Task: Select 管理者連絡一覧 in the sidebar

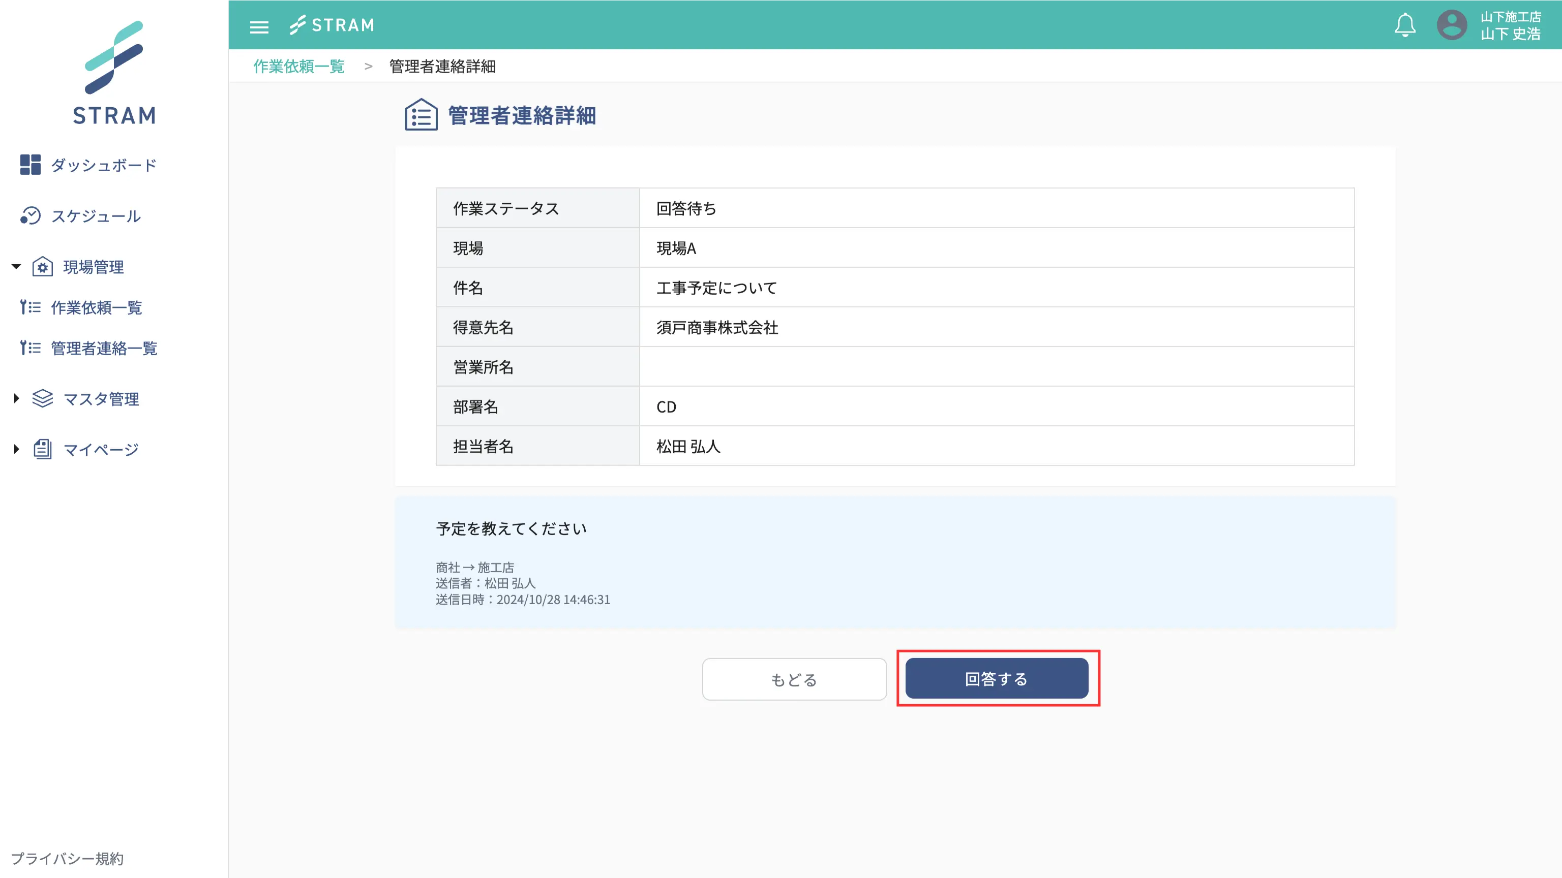Action: 104,348
